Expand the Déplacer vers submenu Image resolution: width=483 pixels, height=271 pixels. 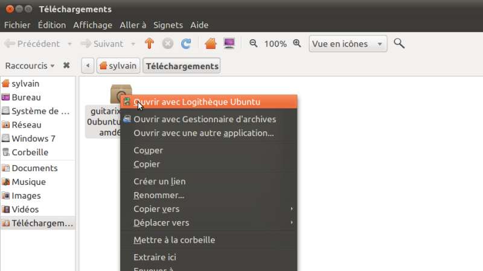point(209,223)
